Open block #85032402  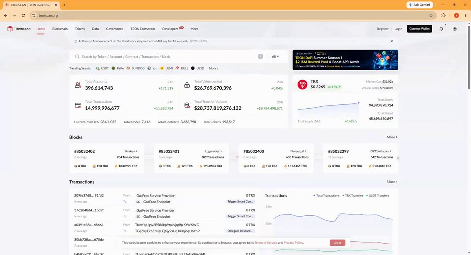coord(84,151)
